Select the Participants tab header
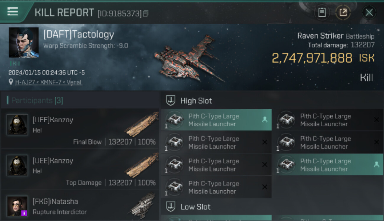Screen dimensions: 384x221 point(37,100)
